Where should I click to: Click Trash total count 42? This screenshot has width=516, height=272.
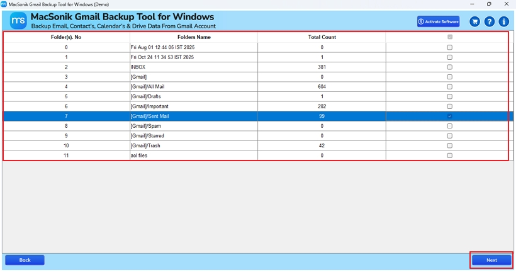coord(322,145)
